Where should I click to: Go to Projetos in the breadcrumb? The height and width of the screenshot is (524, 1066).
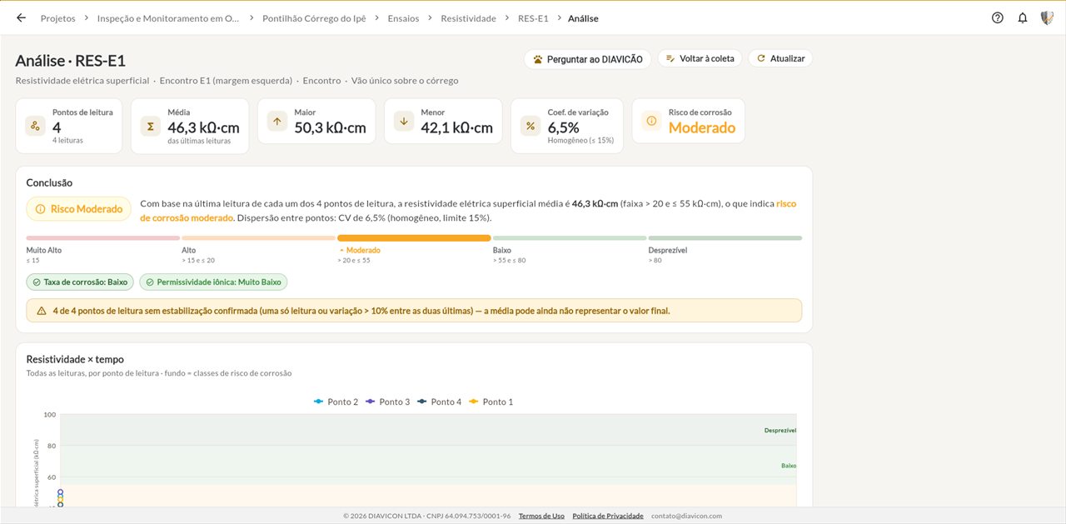tap(57, 17)
